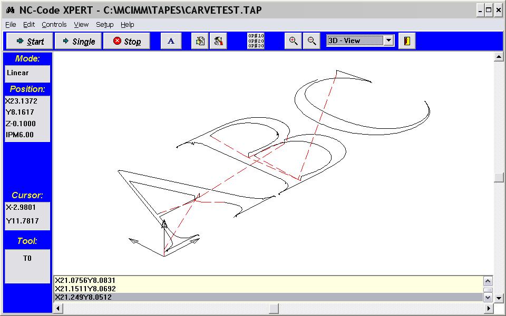The height and width of the screenshot is (316, 506).
Task: Click the cursor Y11.7817 value
Action: (x=22, y=221)
